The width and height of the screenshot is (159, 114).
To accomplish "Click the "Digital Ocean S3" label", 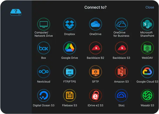I will coord(43,105).
